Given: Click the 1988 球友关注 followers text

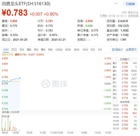Looking at the screenshot, I should click(130, 12).
